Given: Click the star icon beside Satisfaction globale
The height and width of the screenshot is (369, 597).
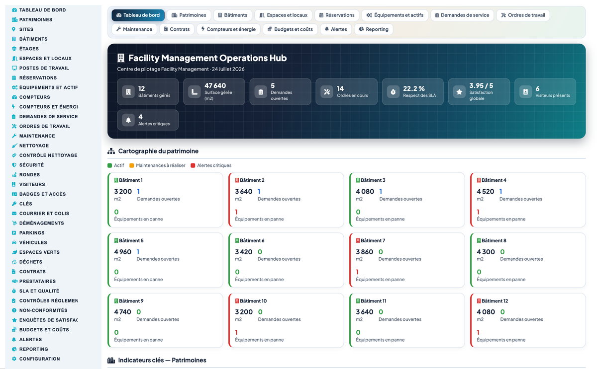Looking at the screenshot, I should tap(459, 92).
